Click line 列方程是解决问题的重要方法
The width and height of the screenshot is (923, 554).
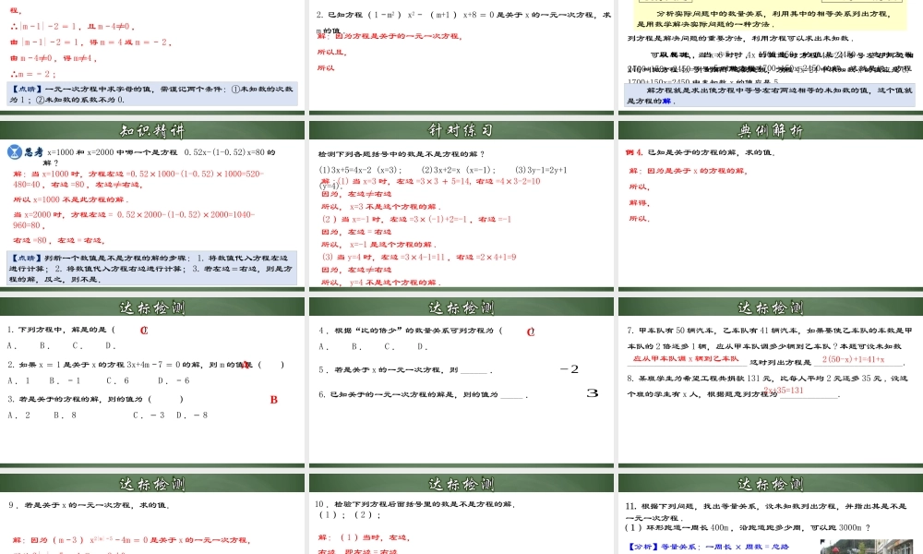tap(740, 39)
